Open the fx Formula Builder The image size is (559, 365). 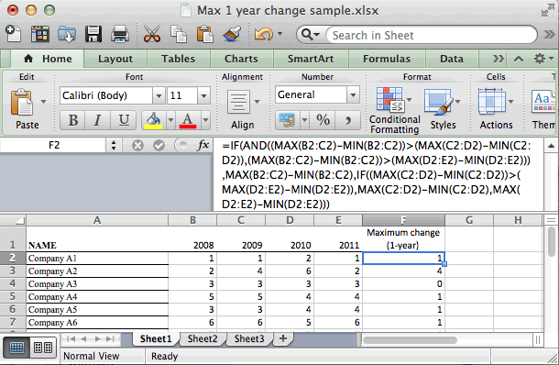(x=203, y=145)
